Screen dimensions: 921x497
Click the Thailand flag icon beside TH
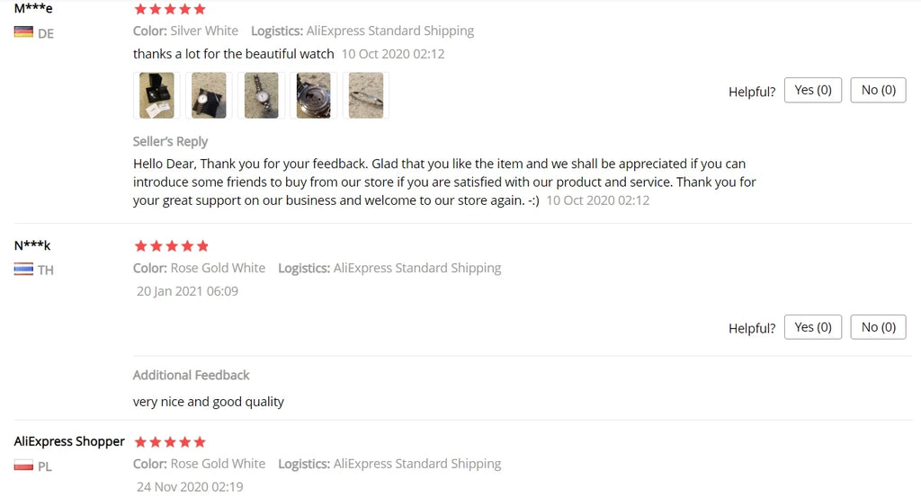pyautogui.click(x=23, y=269)
